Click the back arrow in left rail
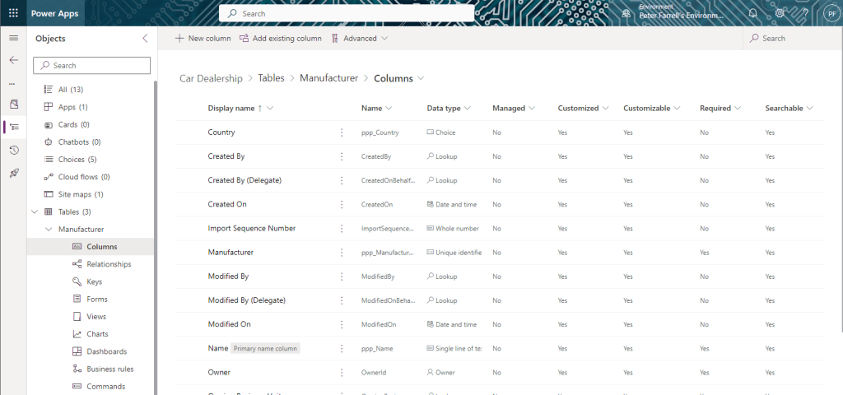The height and width of the screenshot is (395, 843). [x=13, y=60]
